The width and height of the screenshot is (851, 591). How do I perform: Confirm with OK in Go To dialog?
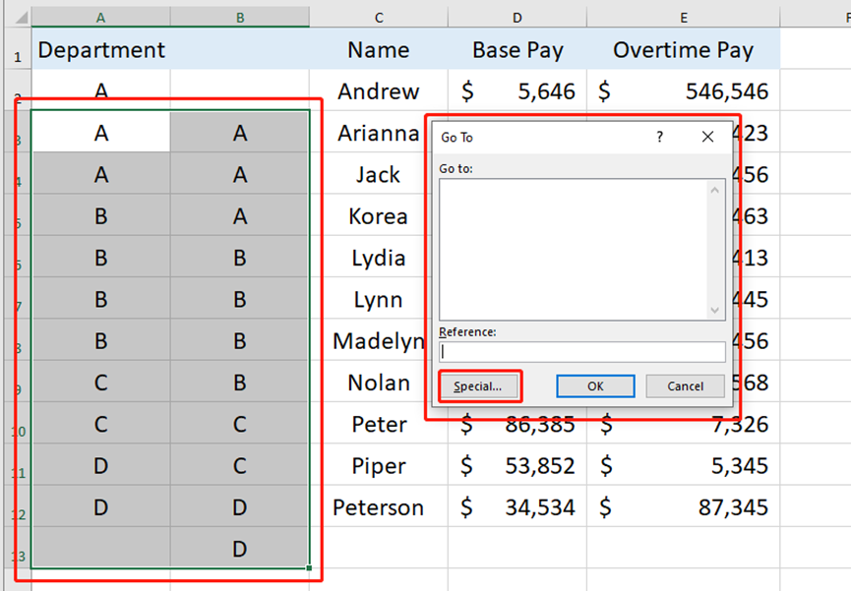(x=595, y=386)
